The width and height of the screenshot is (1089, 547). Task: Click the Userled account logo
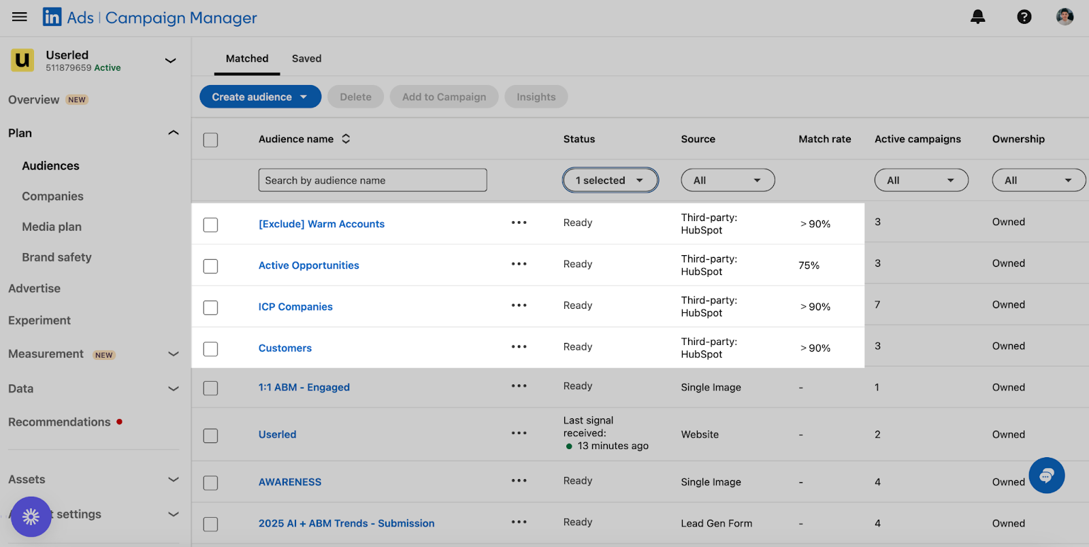coord(22,60)
